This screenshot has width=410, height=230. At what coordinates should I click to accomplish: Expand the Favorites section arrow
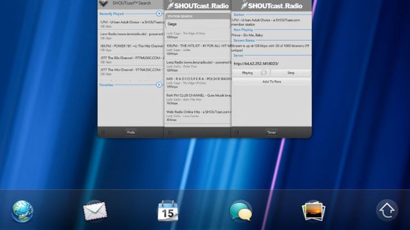click(159, 85)
